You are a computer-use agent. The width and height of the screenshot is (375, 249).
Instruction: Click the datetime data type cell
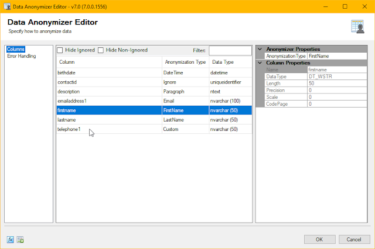click(x=230, y=72)
